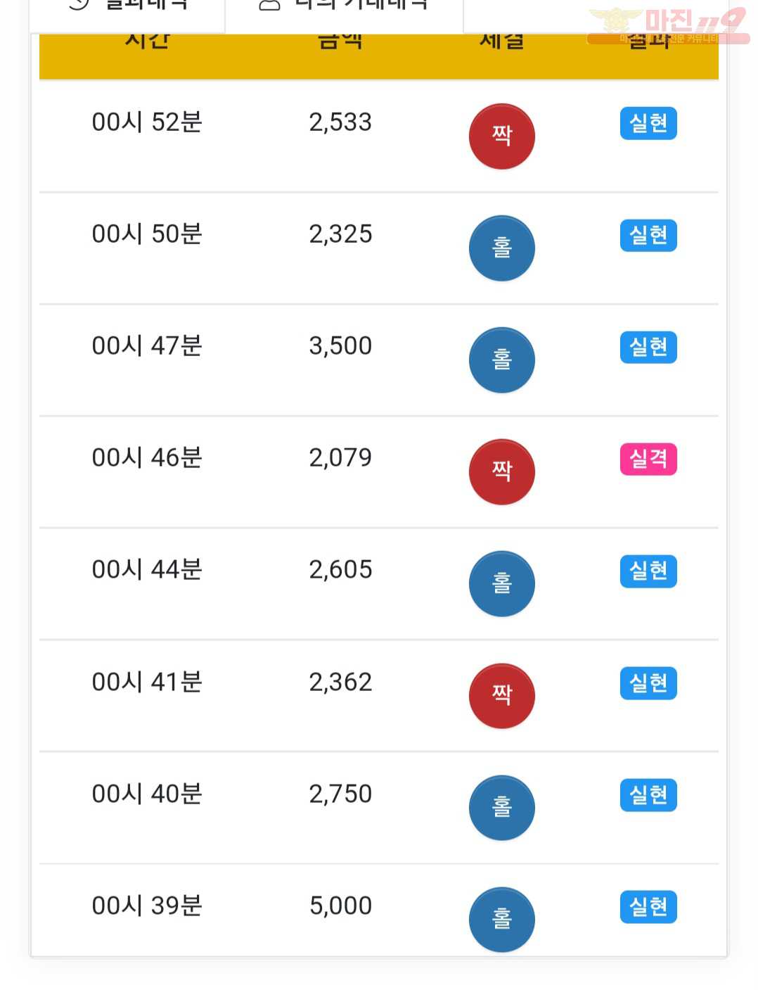Click the watermark logo at top right
The image size is (758, 990).
tap(668, 26)
